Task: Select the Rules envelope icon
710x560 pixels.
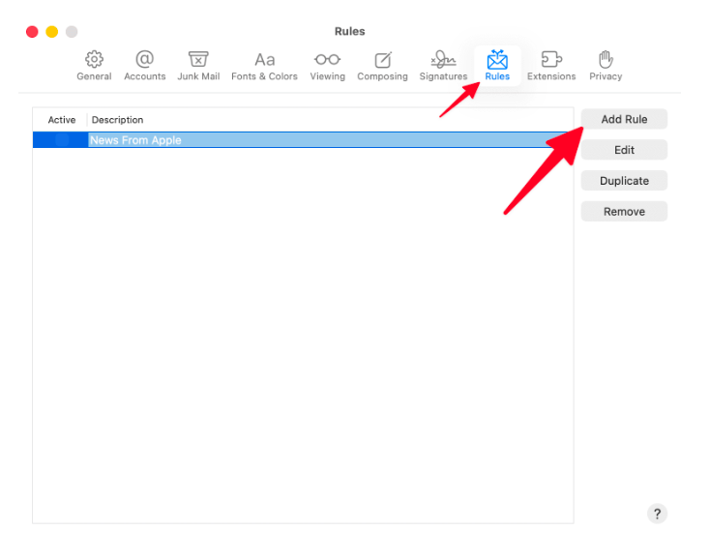Action: [497, 59]
